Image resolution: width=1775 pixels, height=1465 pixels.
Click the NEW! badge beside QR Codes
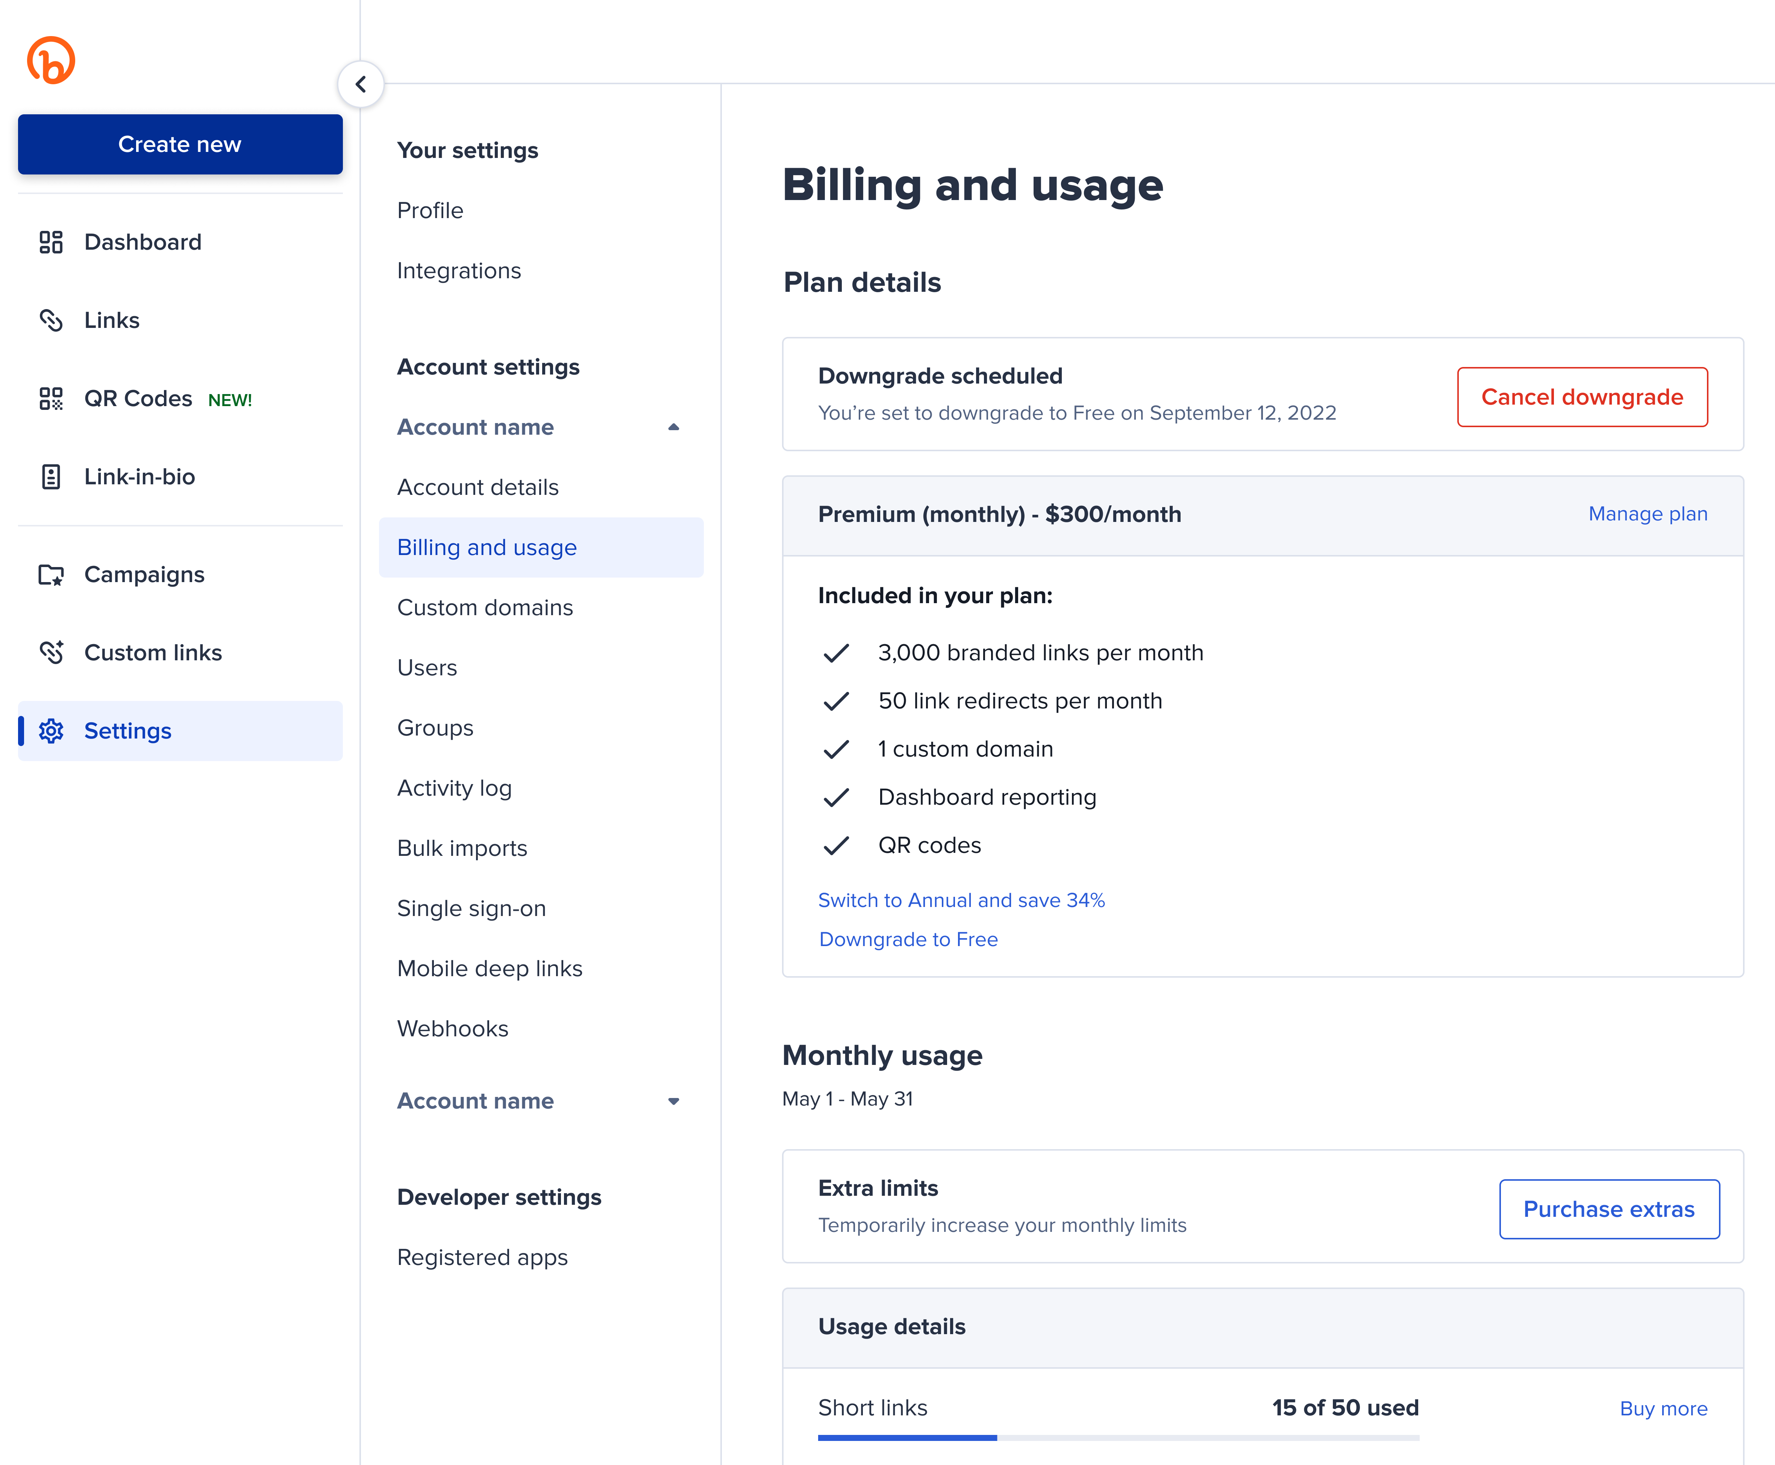[x=230, y=400]
